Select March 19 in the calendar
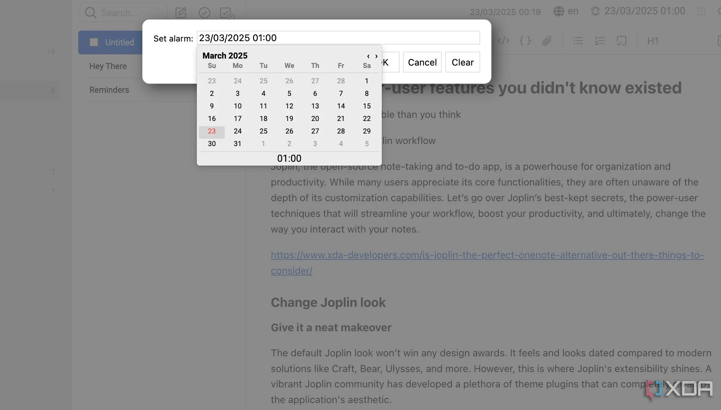This screenshot has width=721, height=410. pos(289,119)
